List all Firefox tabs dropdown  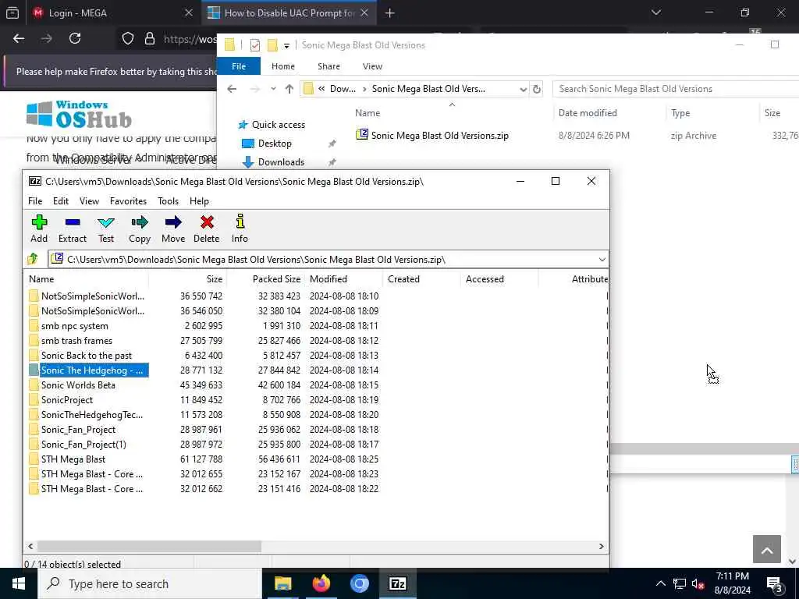[x=655, y=12]
